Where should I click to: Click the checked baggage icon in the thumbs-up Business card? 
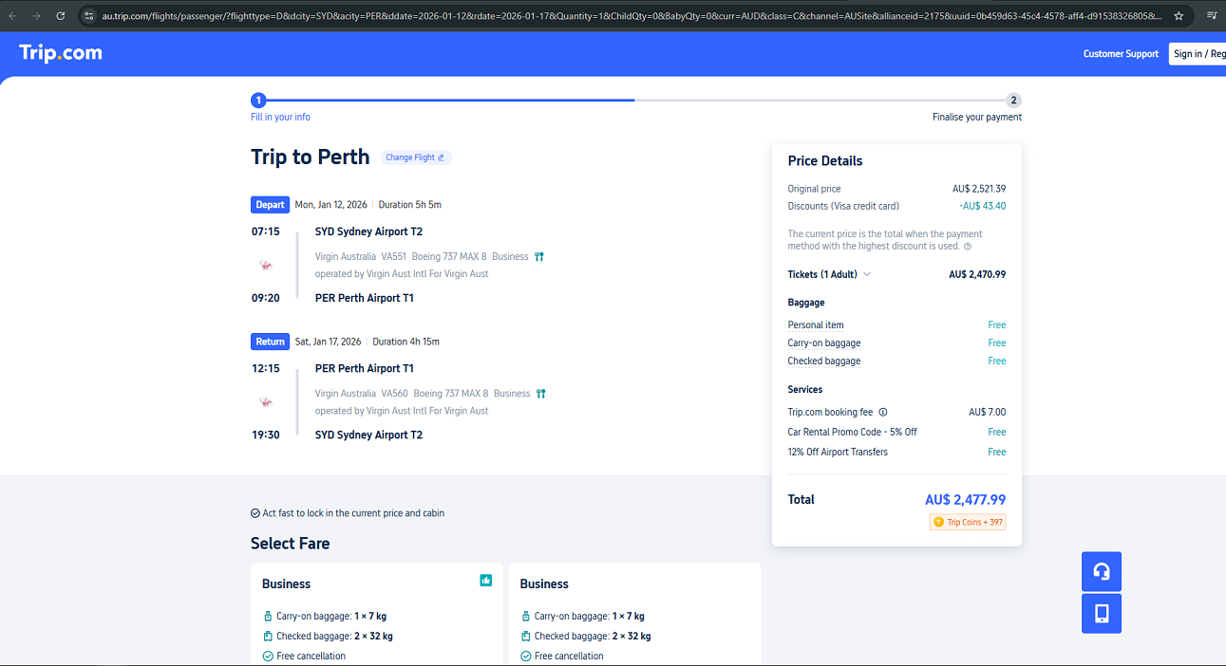(x=268, y=637)
